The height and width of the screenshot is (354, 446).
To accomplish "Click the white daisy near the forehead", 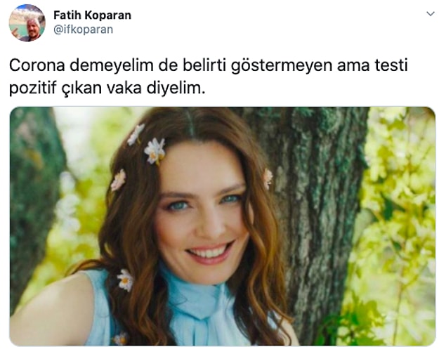I will [x=155, y=151].
